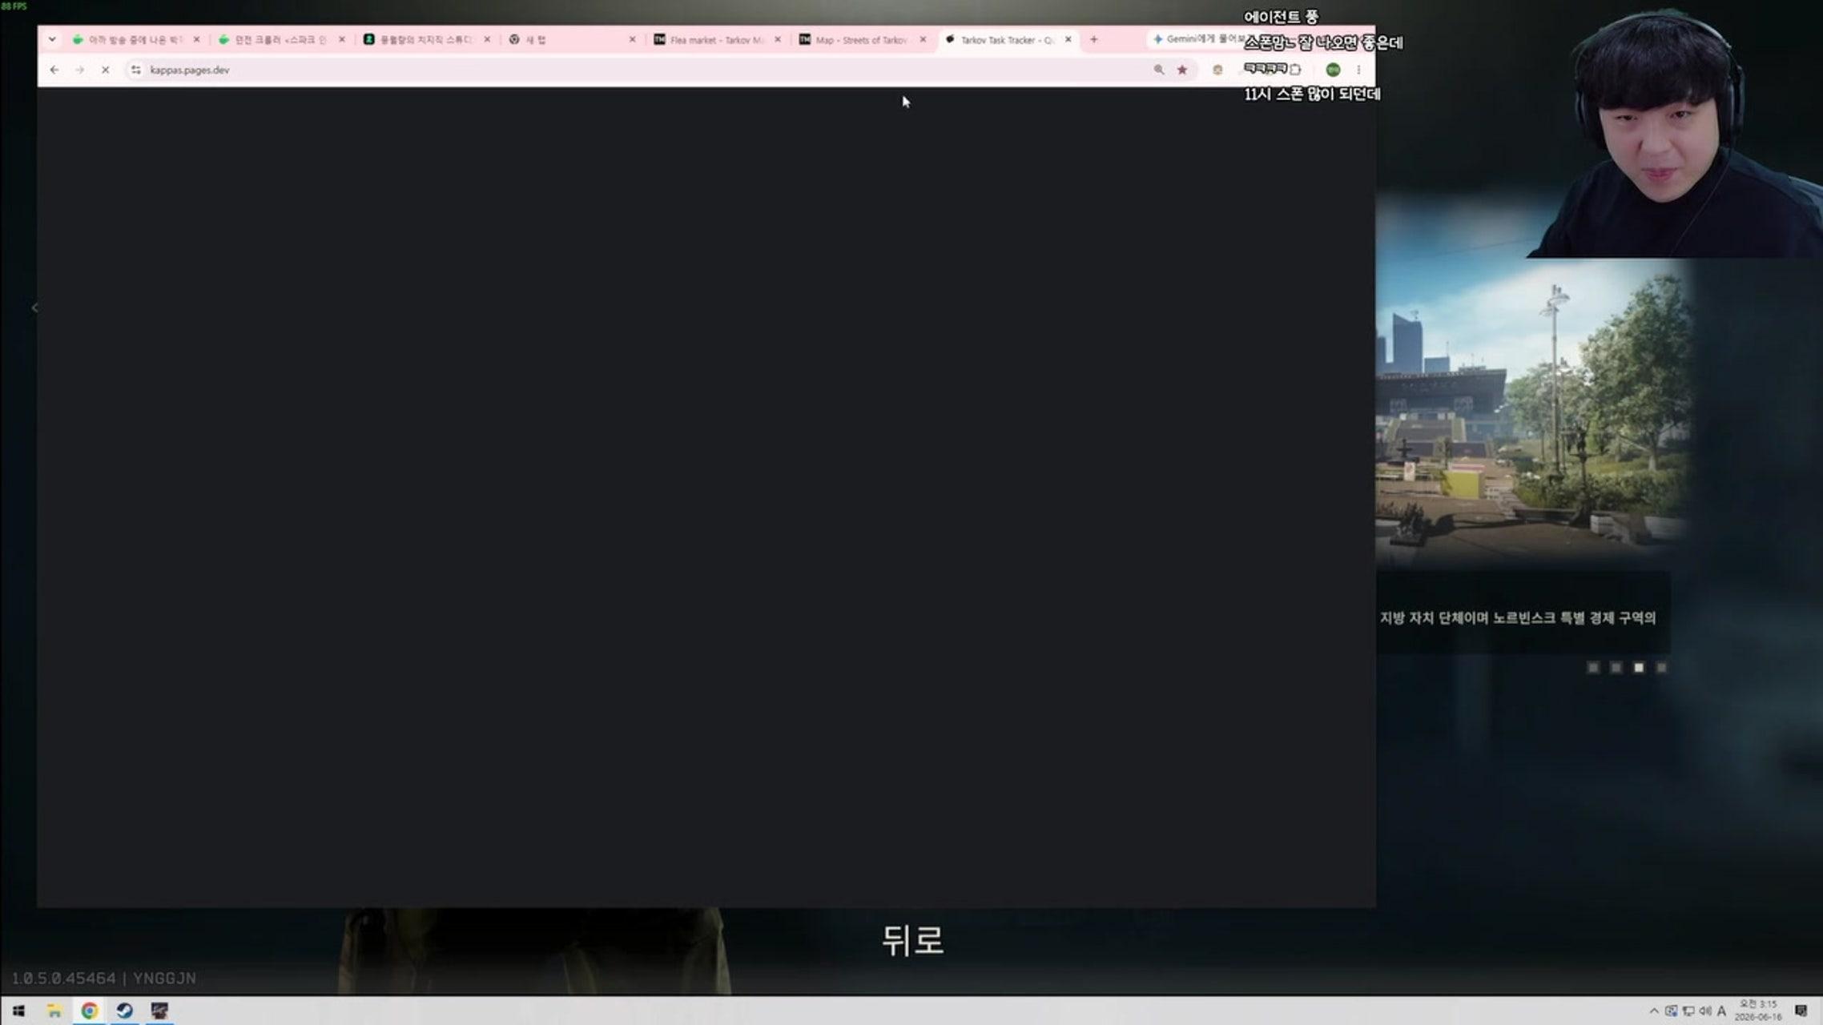Open the Chrome tab search dropdown arrow
Screen dimensions: 1823x1025
[x=52, y=39]
